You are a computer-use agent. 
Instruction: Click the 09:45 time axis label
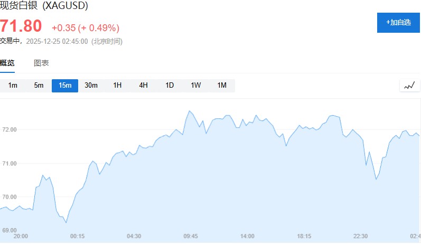pyautogui.click(x=190, y=236)
